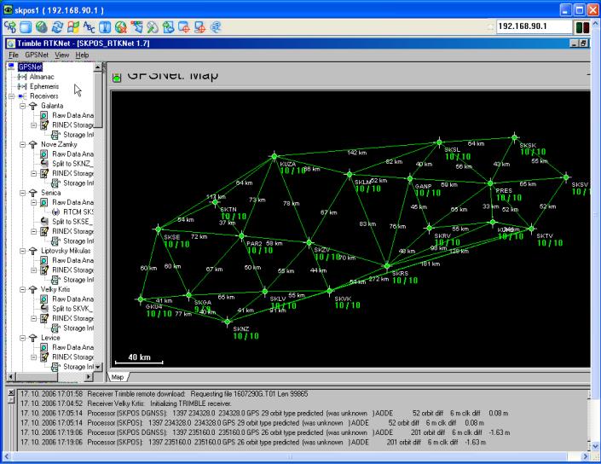
Task: Collapse Raw Data Analysis under Senica
Action: (x=34, y=202)
